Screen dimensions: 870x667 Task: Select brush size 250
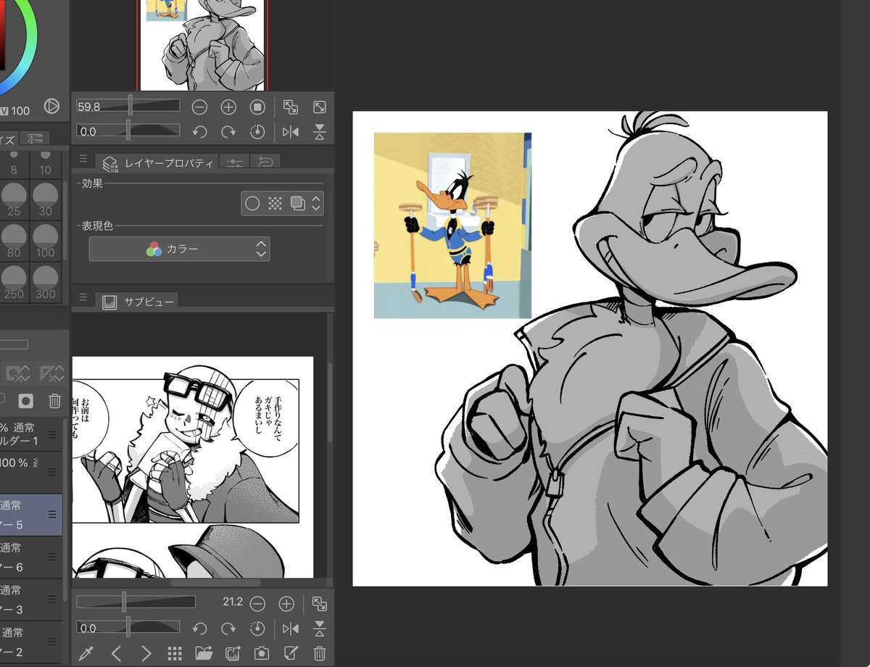[x=13, y=283]
